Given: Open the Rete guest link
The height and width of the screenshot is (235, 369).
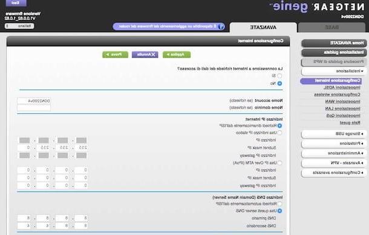Looking at the screenshot, I should click(x=350, y=123).
